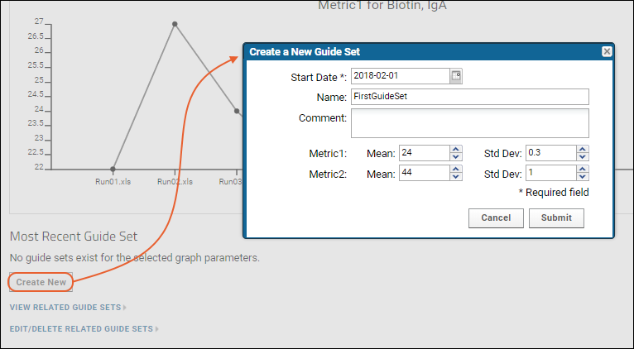This screenshot has width=634, height=349.
Task: Increase Metric2 Std Dev with up arrow
Action: [583, 169]
